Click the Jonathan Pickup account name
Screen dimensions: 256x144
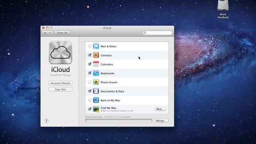60,75
